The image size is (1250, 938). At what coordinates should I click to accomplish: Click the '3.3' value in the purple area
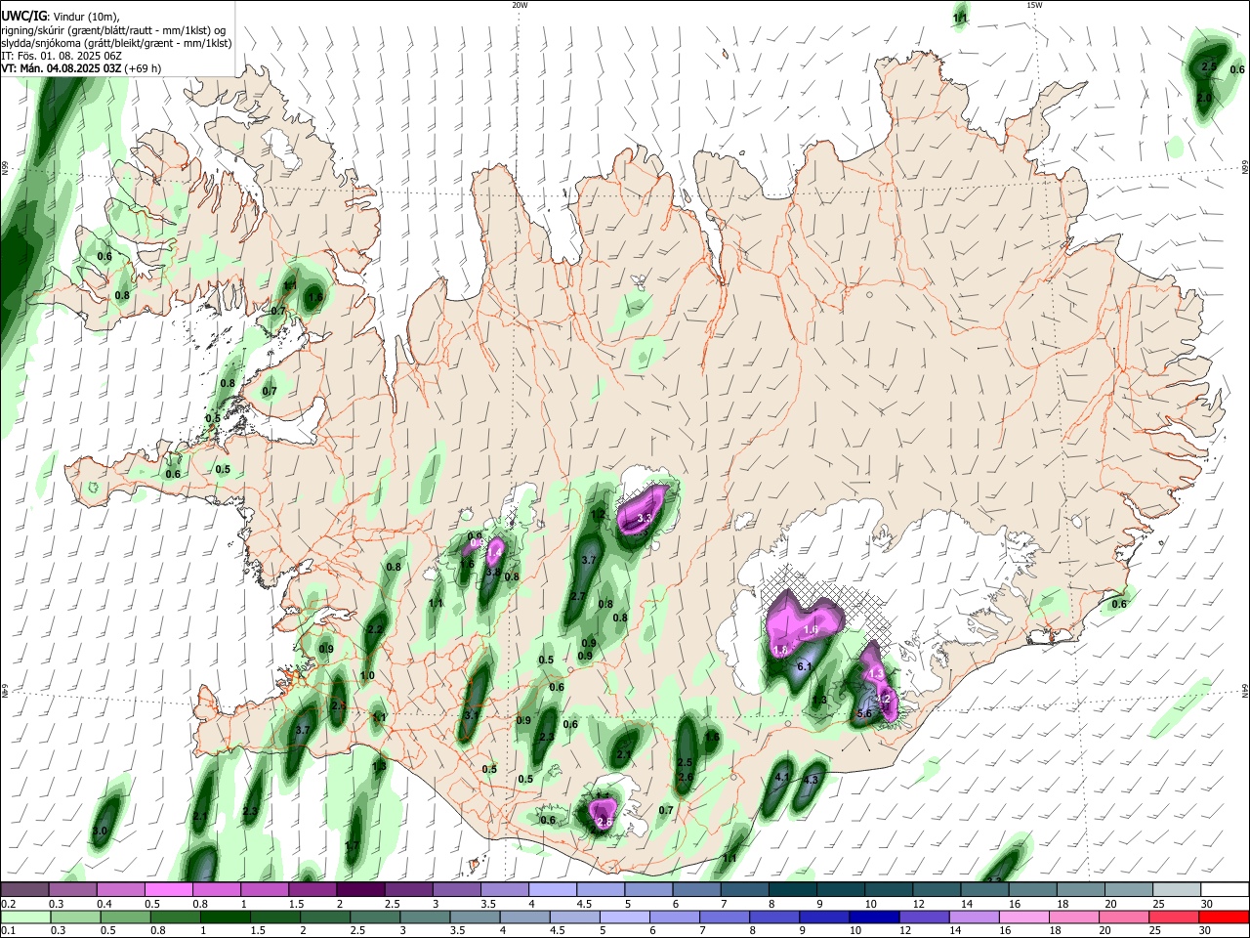click(x=644, y=518)
